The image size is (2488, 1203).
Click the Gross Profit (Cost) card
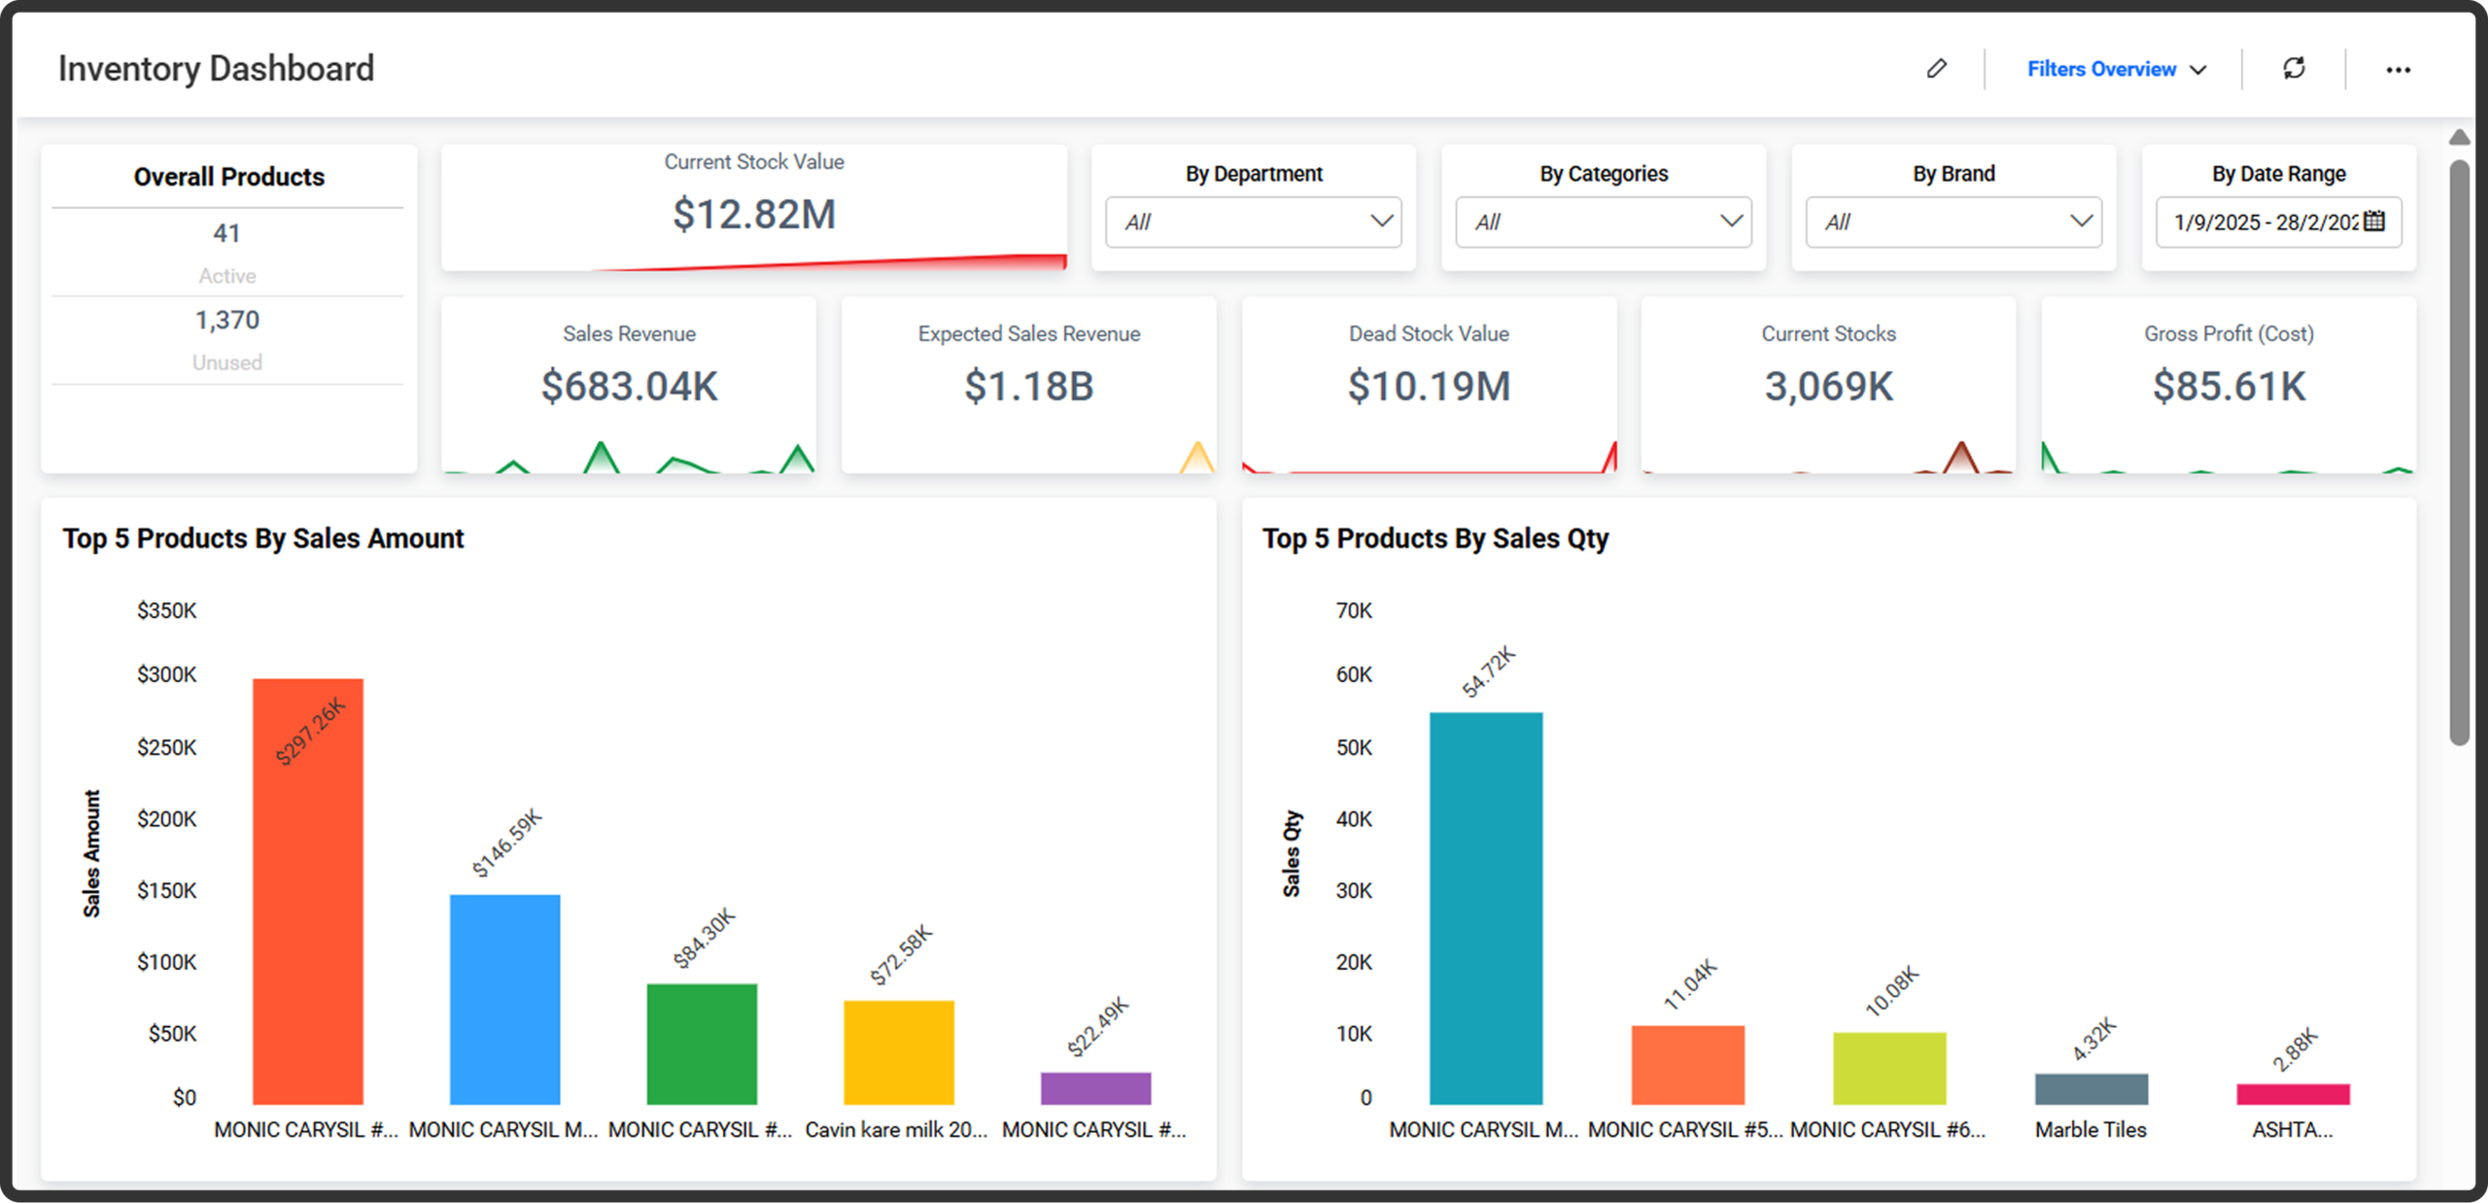(2229, 385)
